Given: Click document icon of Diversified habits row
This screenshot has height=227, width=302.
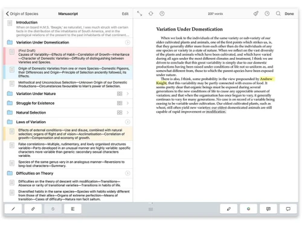Looking at the screenshot, I should click(12, 192).
